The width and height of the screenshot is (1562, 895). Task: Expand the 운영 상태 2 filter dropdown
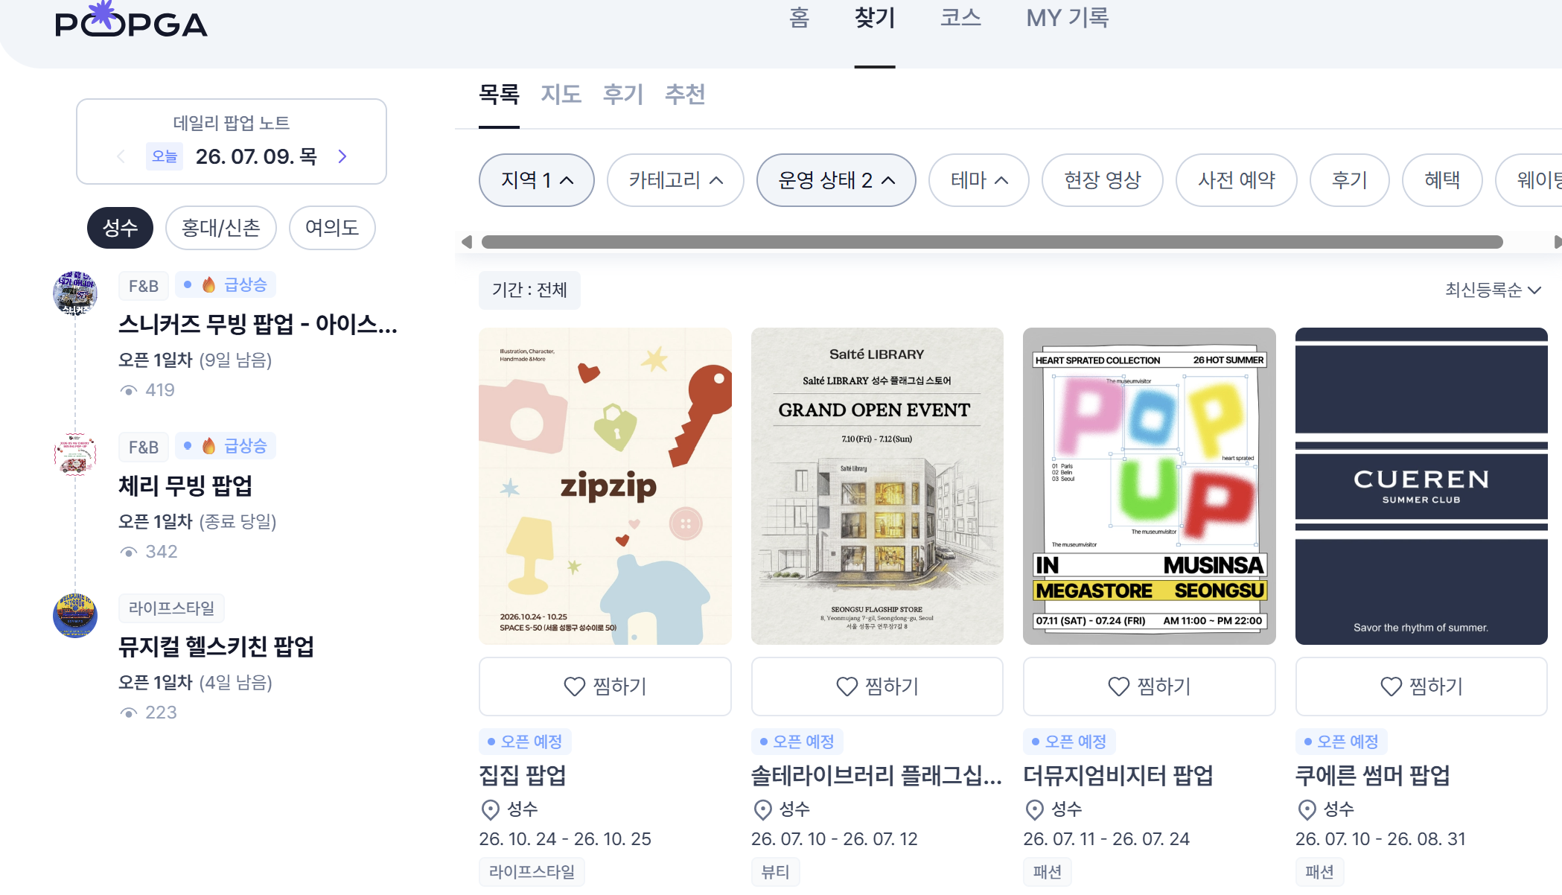836,180
